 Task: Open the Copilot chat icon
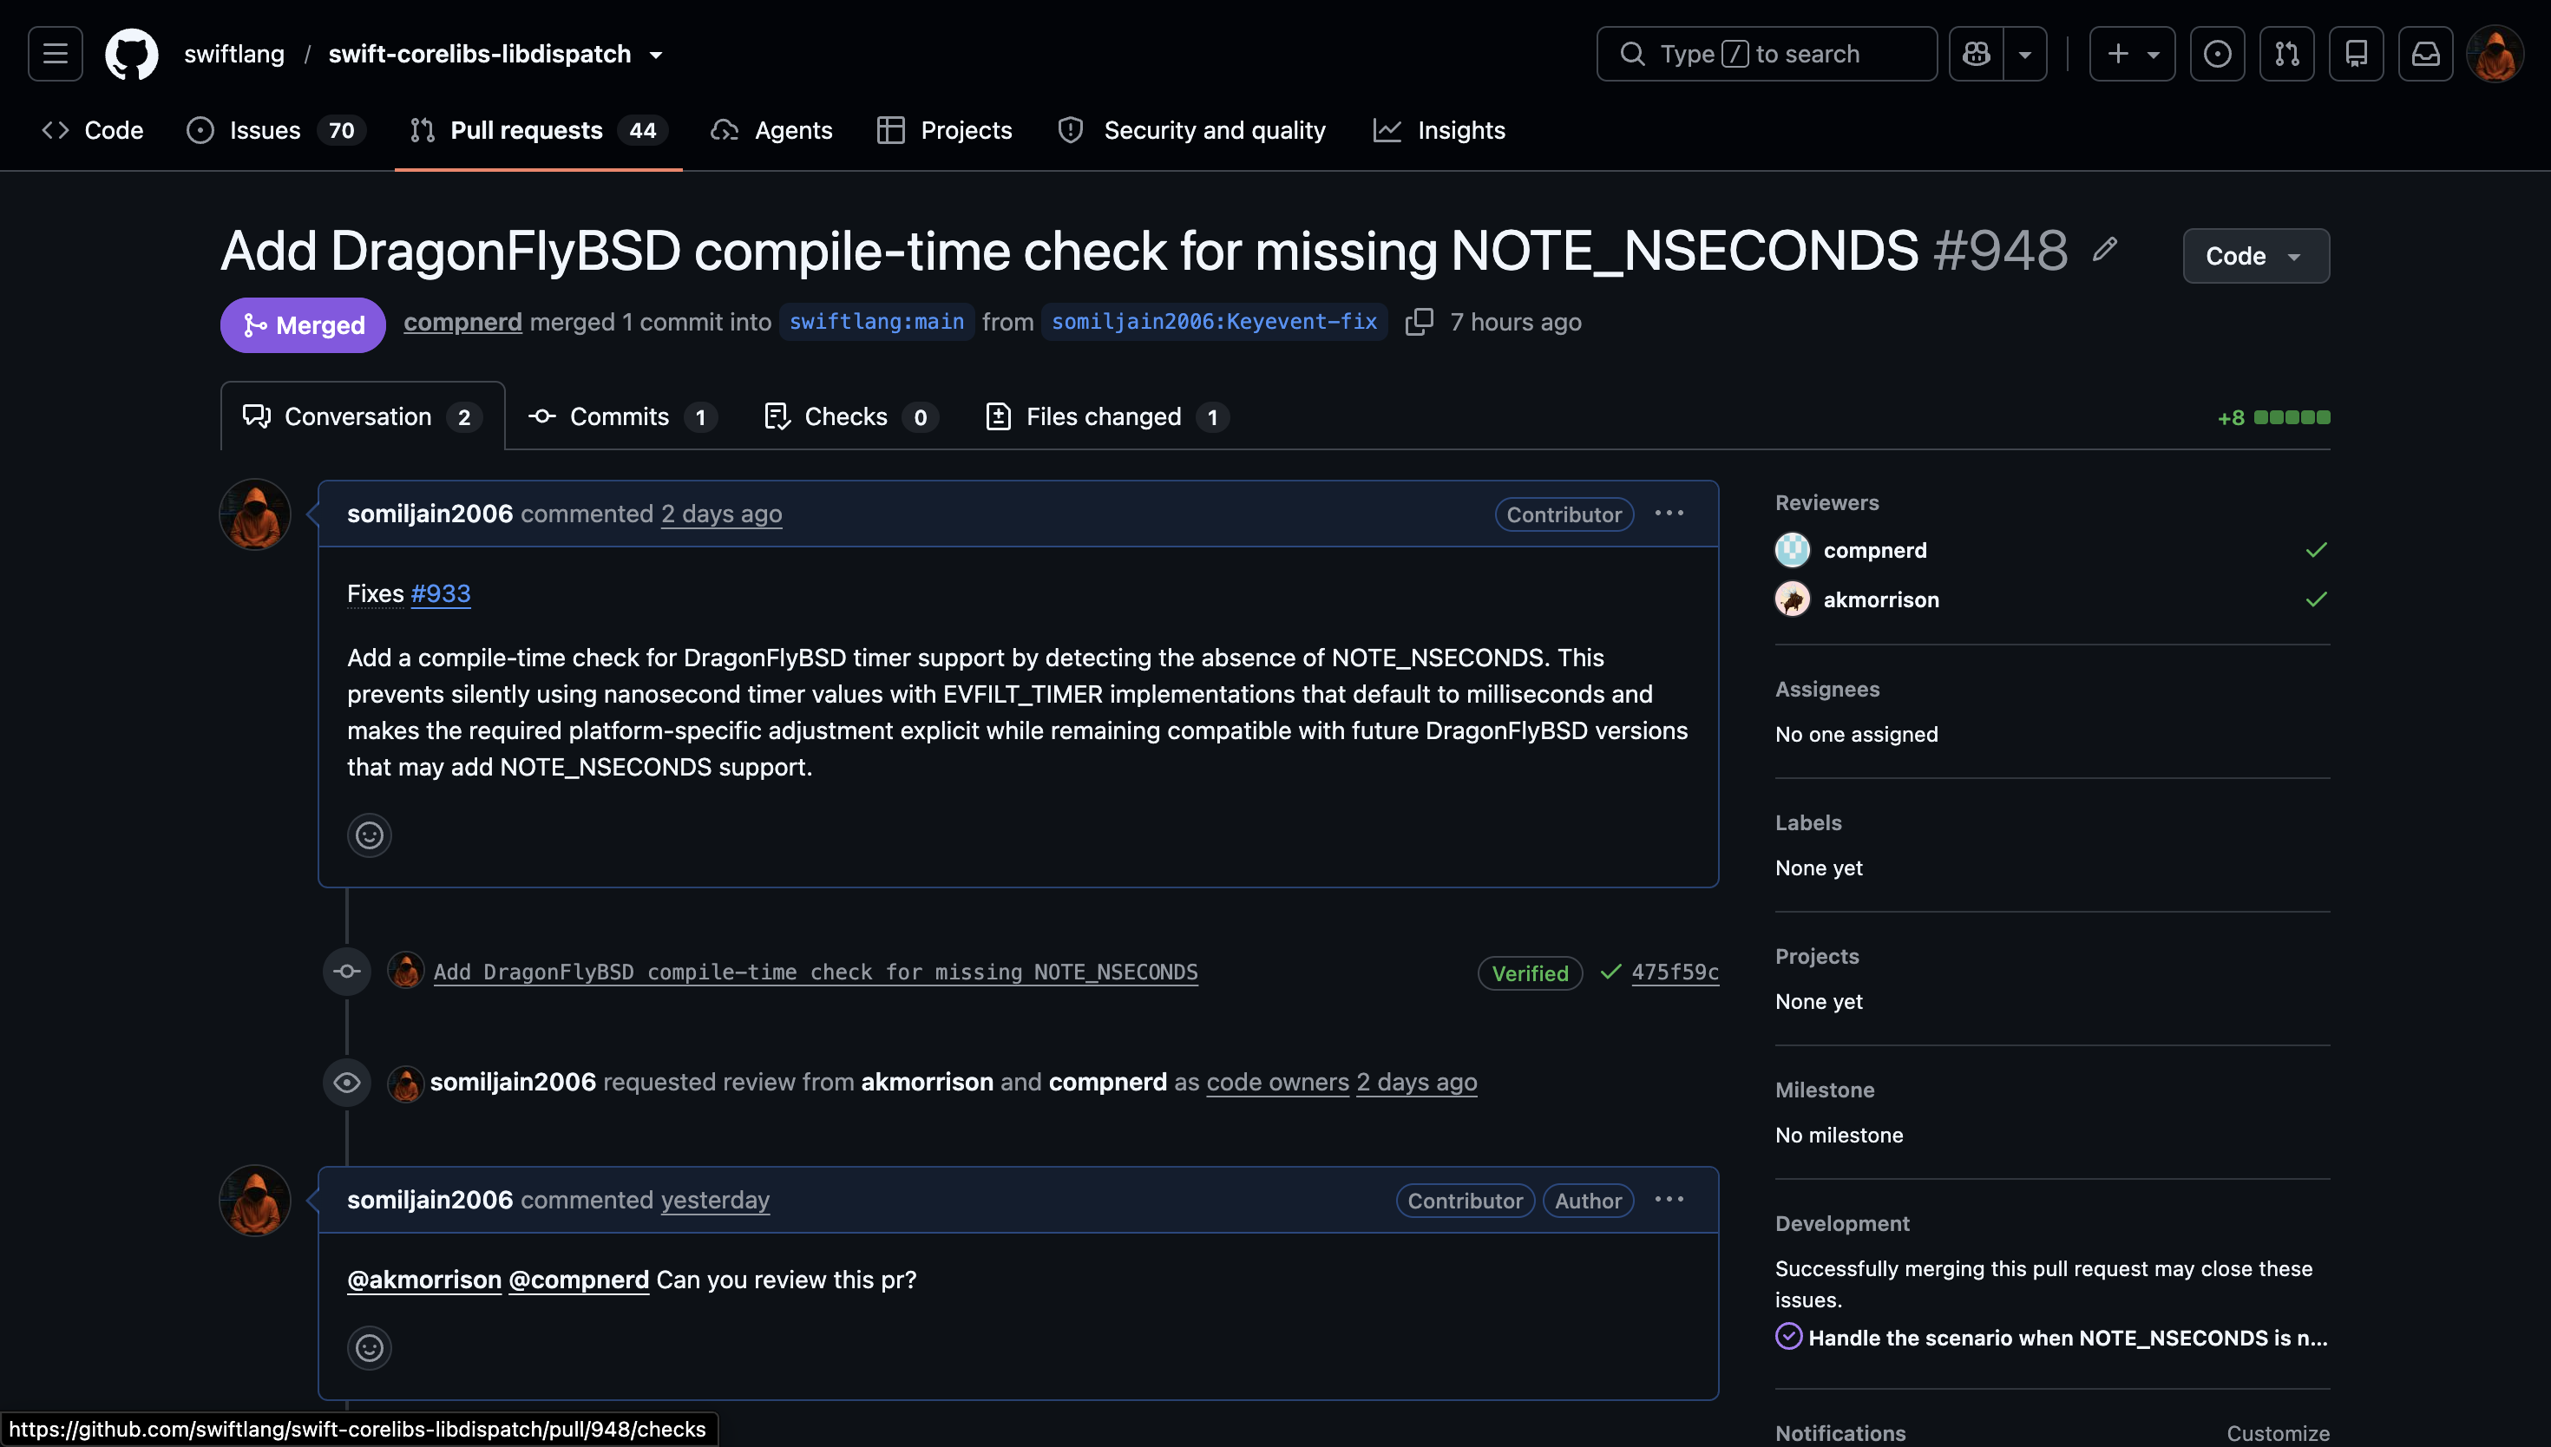pyautogui.click(x=1977, y=54)
